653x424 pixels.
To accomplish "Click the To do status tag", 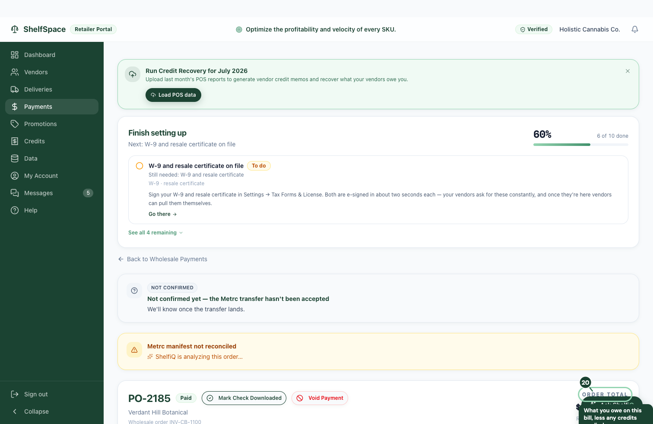I will 259,166.
